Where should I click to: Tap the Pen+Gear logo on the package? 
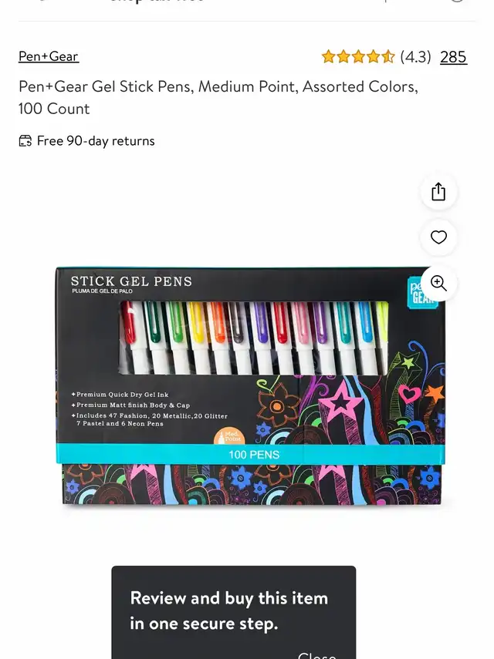tap(422, 293)
